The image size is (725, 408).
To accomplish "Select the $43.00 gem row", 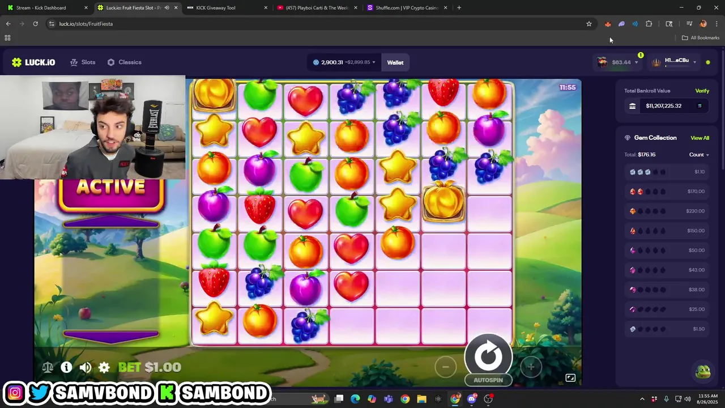I will pos(667,270).
